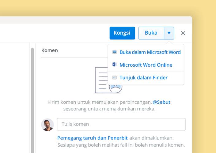Choose Tunjuk dalam Finder

pos(146,78)
